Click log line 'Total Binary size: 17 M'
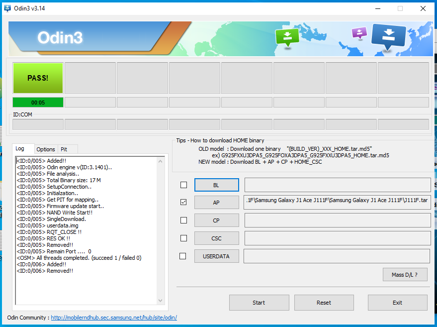The height and width of the screenshot is (327, 437). [x=59, y=180]
